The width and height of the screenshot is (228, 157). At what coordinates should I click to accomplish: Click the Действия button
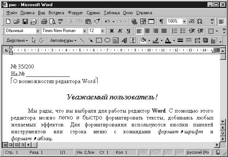click(x=17, y=40)
